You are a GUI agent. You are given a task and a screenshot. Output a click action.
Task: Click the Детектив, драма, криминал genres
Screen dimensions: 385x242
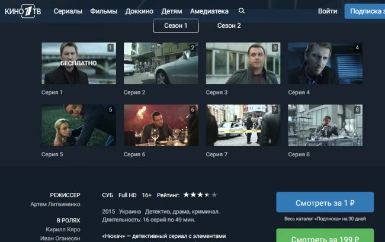pyautogui.click(x=182, y=212)
